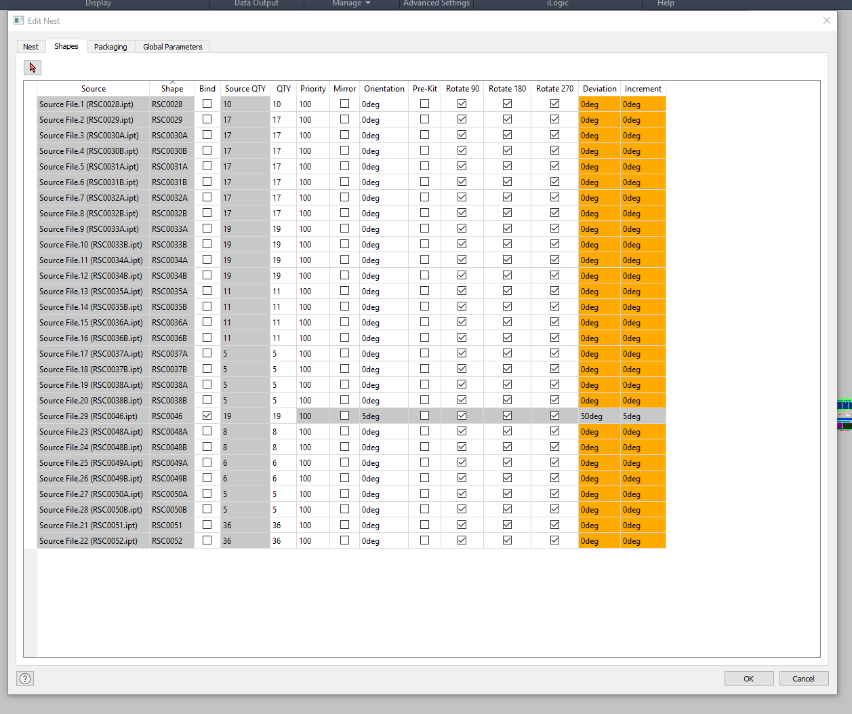Image resolution: width=852 pixels, height=714 pixels.
Task: Switch to the Nest tab
Action: tap(31, 46)
